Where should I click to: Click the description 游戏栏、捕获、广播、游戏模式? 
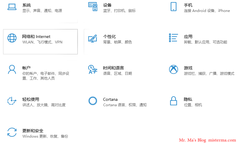[x=209, y=74]
